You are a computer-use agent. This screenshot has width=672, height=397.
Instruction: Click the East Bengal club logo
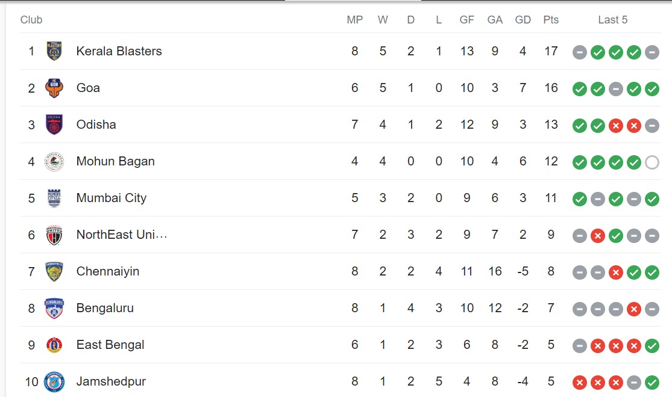coord(54,345)
